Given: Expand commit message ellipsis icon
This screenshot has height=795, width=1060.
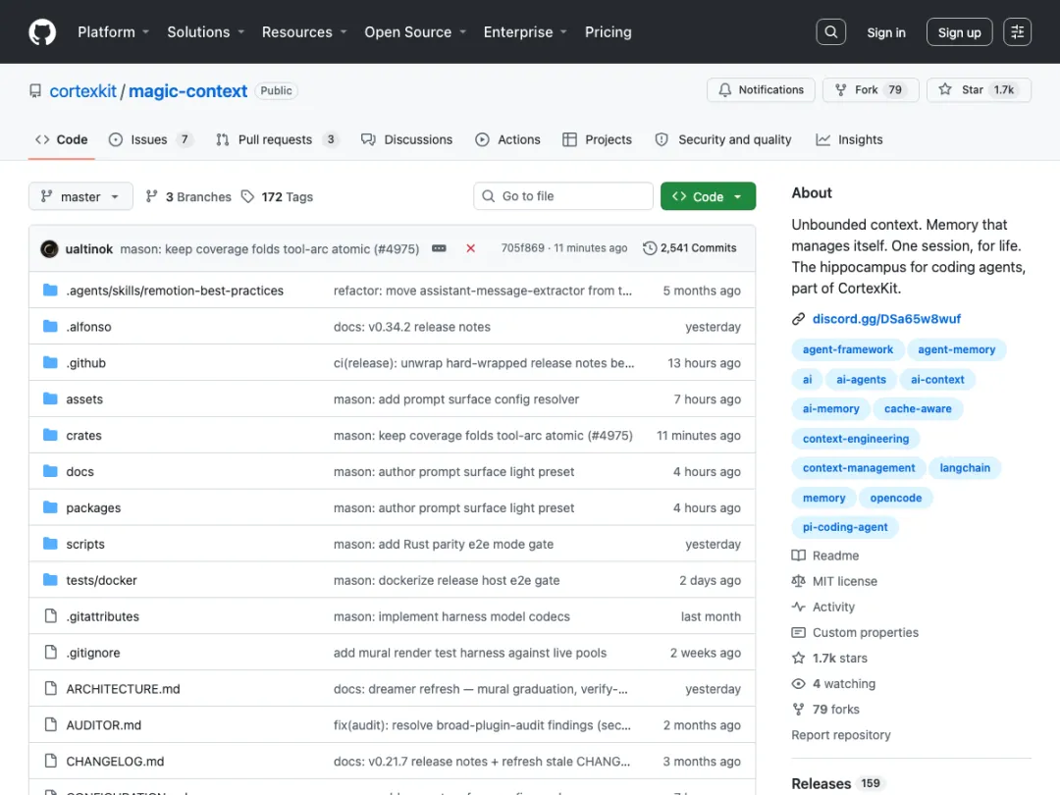Looking at the screenshot, I should coord(439,248).
